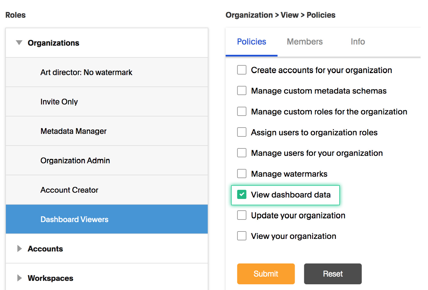Open the Policies tab
The image size is (428, 290).
(251, 42)
